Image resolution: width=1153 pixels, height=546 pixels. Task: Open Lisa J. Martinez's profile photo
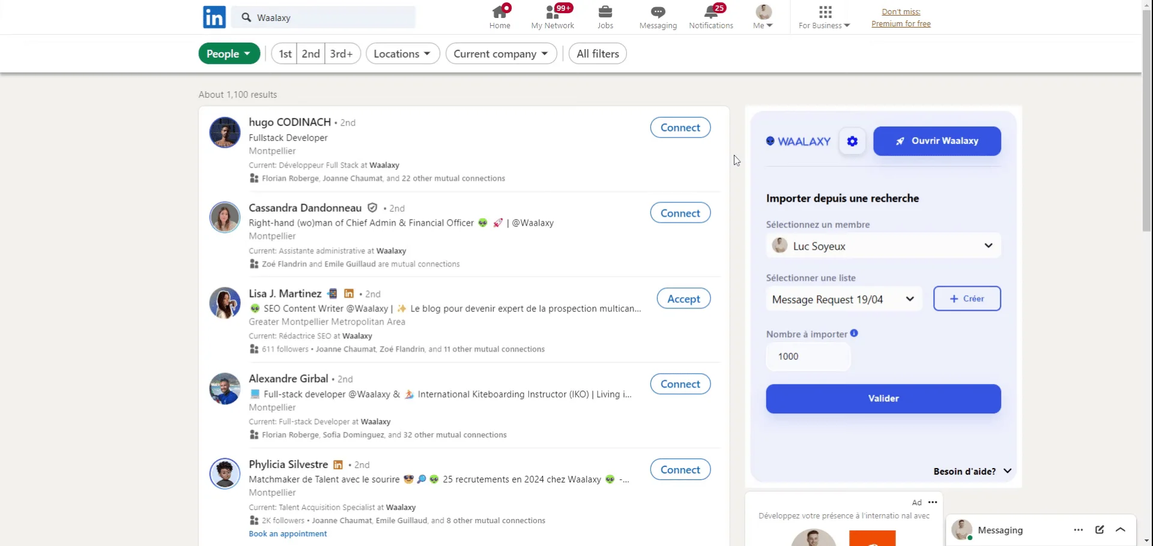225,303
